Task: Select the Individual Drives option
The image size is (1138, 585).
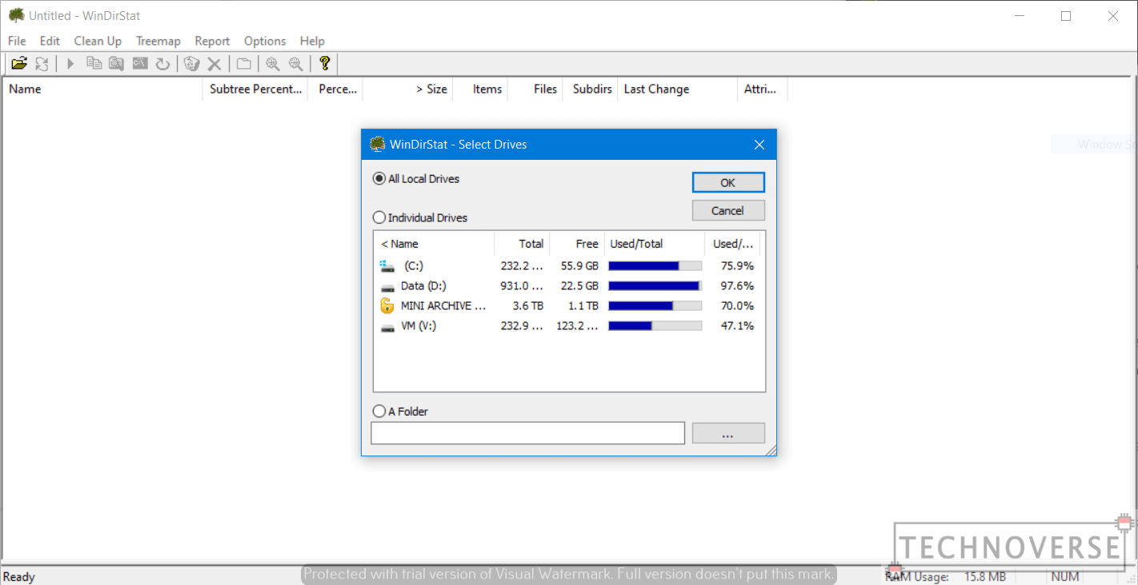Action: coord(420,217)
